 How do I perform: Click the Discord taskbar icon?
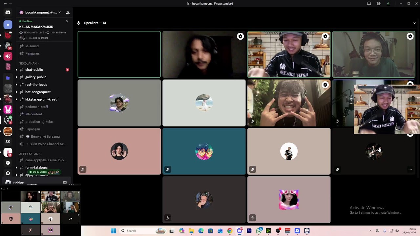(240, 231)
